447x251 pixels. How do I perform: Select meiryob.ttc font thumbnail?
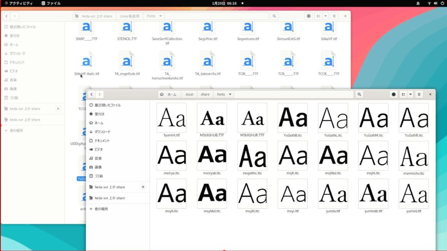point(212,156)
